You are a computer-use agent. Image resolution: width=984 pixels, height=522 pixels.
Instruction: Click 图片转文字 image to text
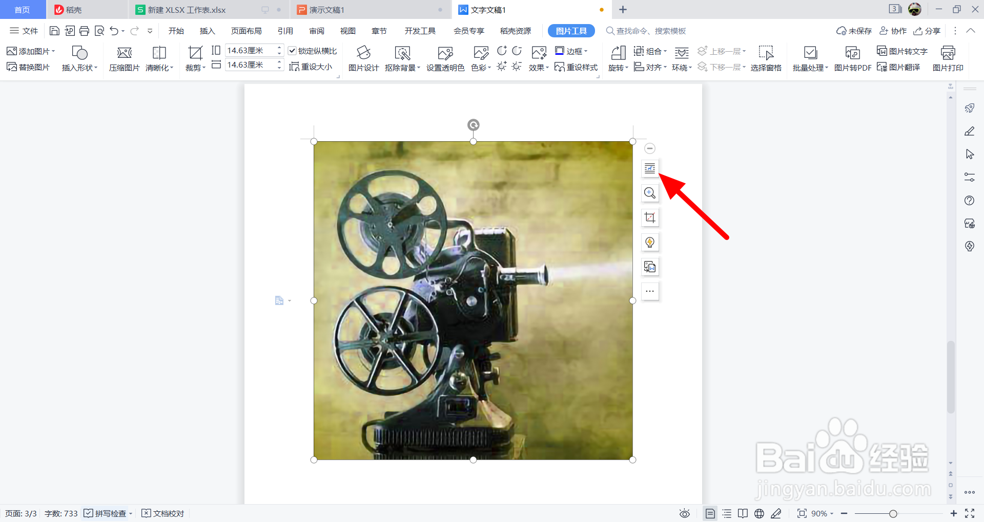[902, 51]
